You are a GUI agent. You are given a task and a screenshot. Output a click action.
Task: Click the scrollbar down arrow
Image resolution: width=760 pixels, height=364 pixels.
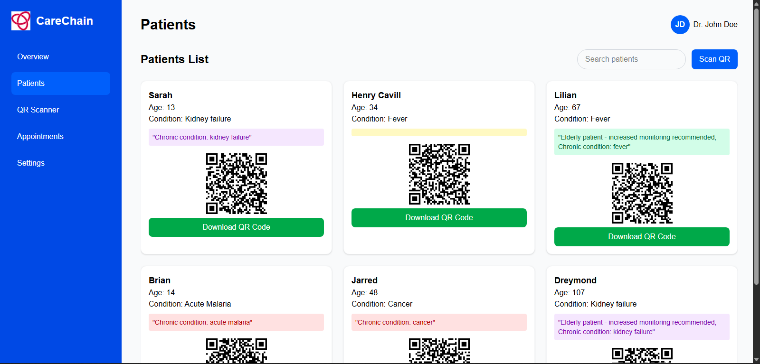coord(756,360)
